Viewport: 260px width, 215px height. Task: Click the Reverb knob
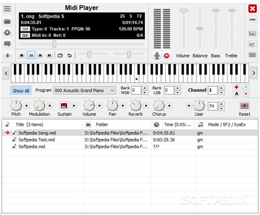point(135,106)
